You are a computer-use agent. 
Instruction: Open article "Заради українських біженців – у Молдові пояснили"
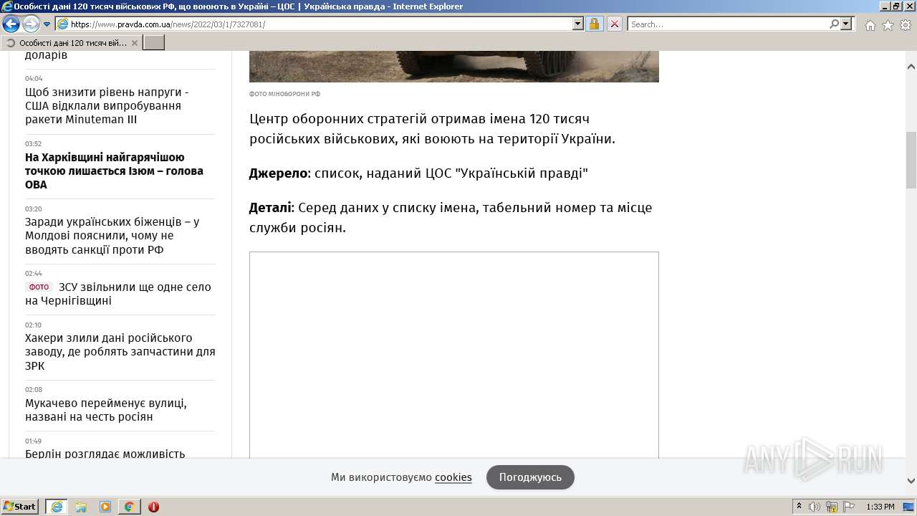(112, 236)
